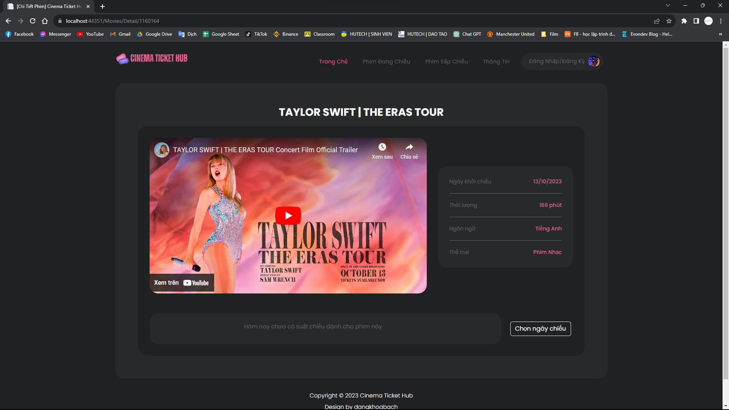Open the YouTube bookmark

click(90, 34)
